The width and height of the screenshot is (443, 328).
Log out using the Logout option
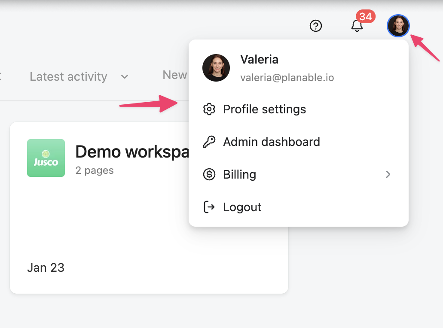tap(242, 207)
